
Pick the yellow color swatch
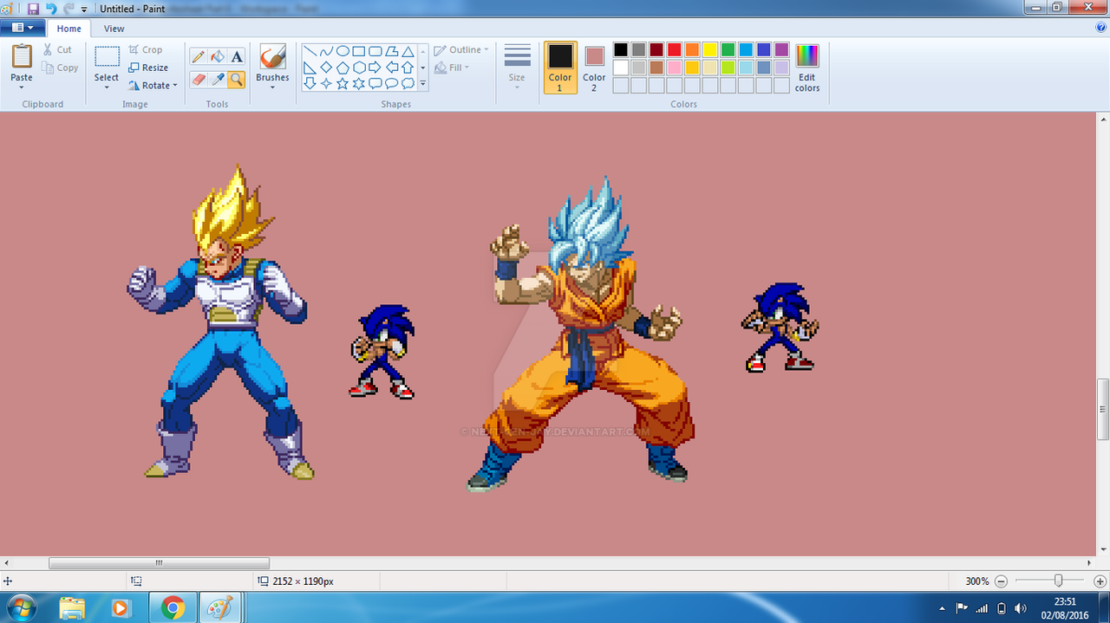(710, 49)
